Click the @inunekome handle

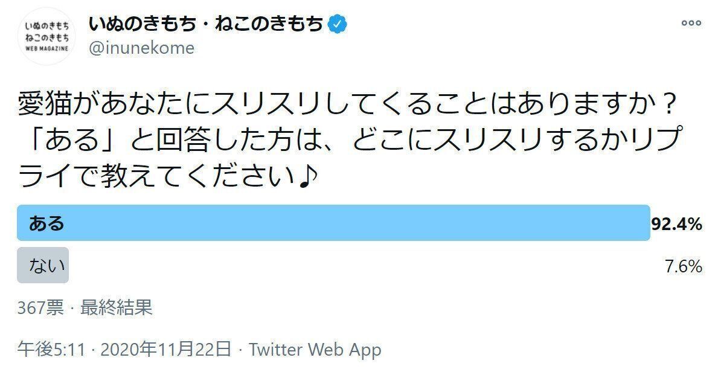(140, 48)
